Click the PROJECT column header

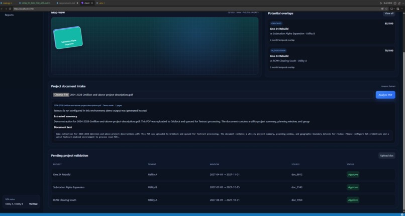point(57,165)
